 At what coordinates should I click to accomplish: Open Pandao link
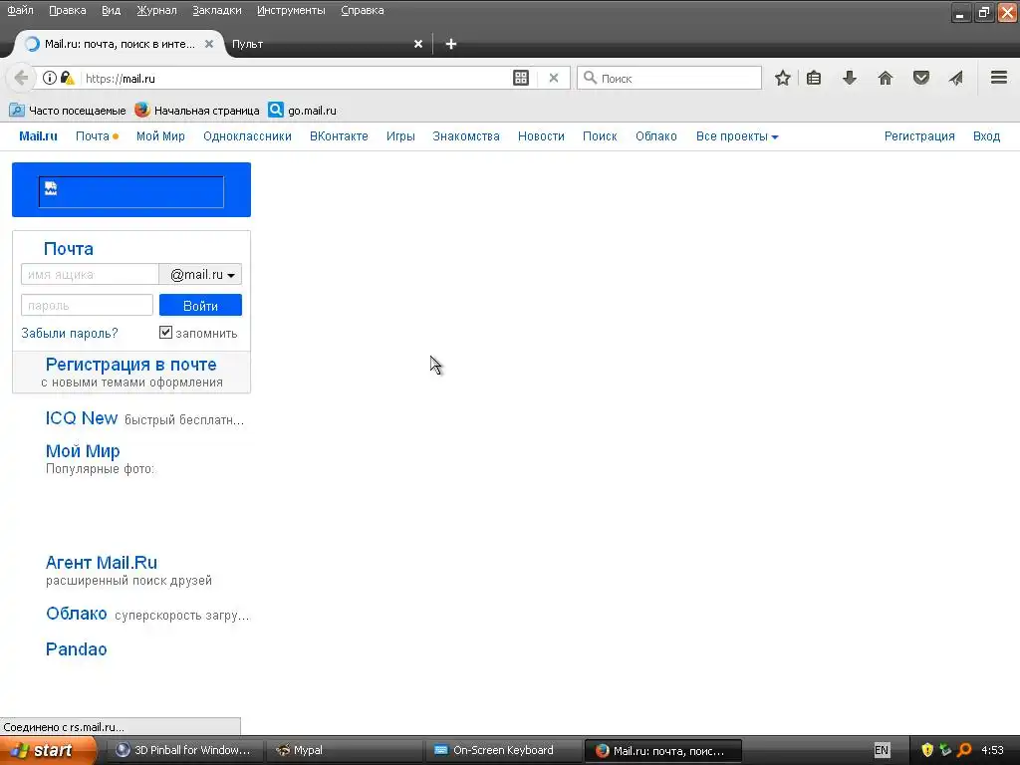tap(76, 649)
